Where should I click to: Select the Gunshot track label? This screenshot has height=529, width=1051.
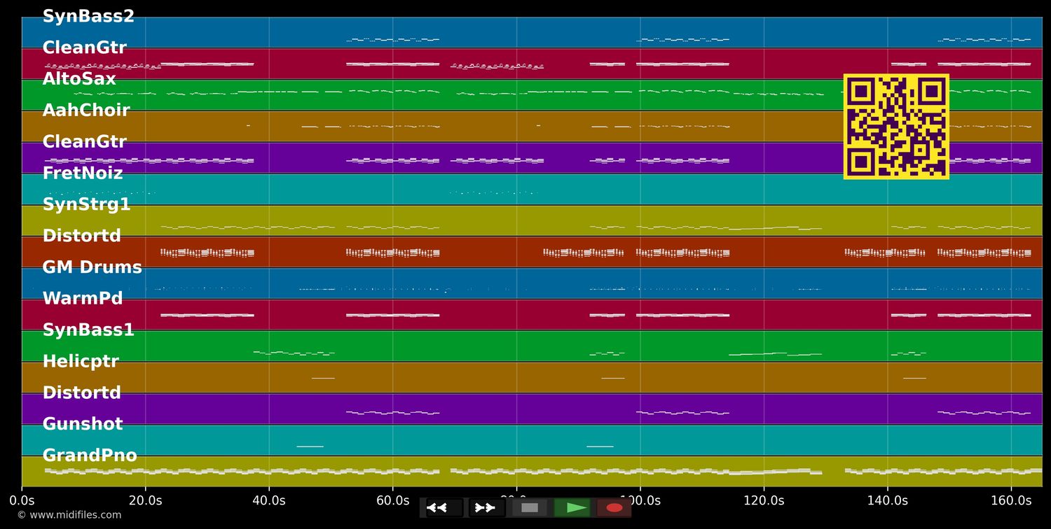click(83, 424)
